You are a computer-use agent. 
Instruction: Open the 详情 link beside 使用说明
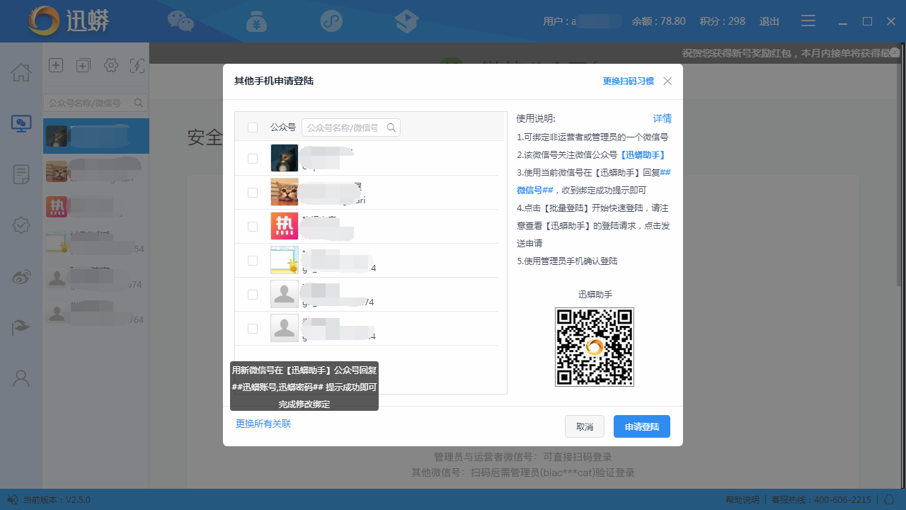point(663,118)
